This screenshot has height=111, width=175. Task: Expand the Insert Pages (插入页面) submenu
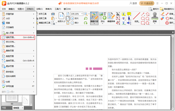(x=18, y=33)
